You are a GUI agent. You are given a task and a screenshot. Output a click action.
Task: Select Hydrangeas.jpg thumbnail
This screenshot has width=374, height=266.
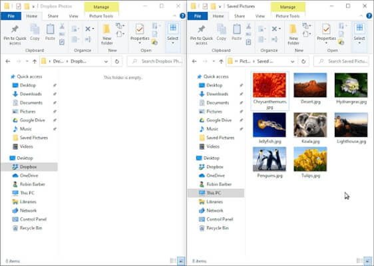(351, 85)
